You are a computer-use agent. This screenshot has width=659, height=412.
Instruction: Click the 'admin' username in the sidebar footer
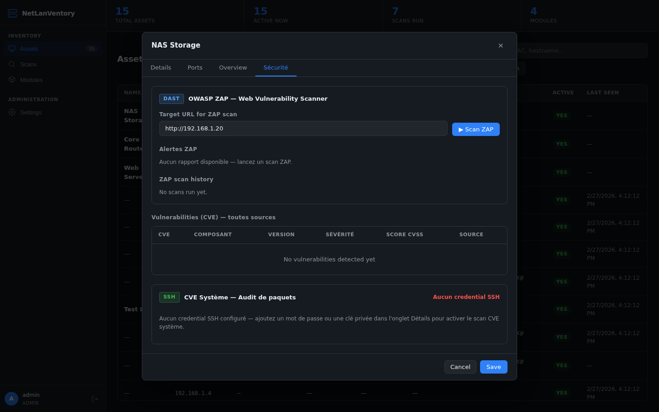(x=31, y=395)
